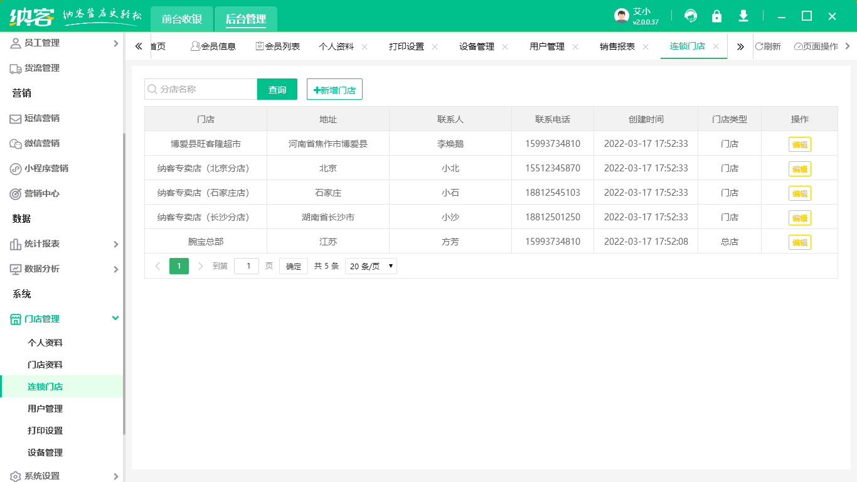Screen dimensions: 857x482
Task: Click the download icon in the title bar
Action: (x=743, y=16)
